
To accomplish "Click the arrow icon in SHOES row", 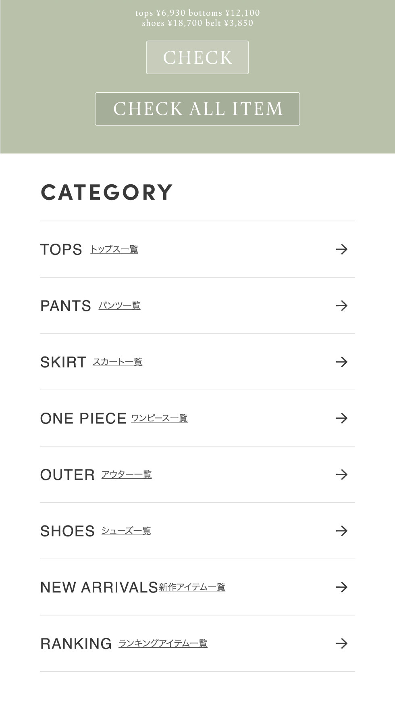I will [341, 531].
